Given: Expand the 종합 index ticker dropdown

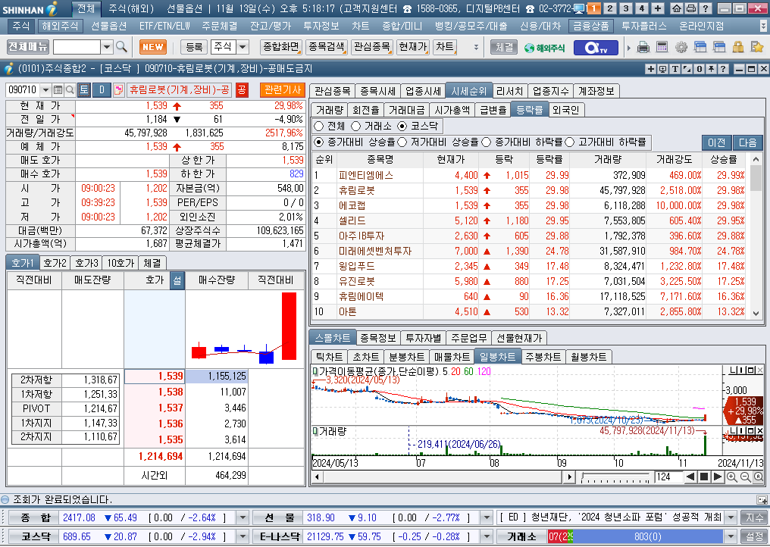Looking at the screenshot, I should click(243, 517).
